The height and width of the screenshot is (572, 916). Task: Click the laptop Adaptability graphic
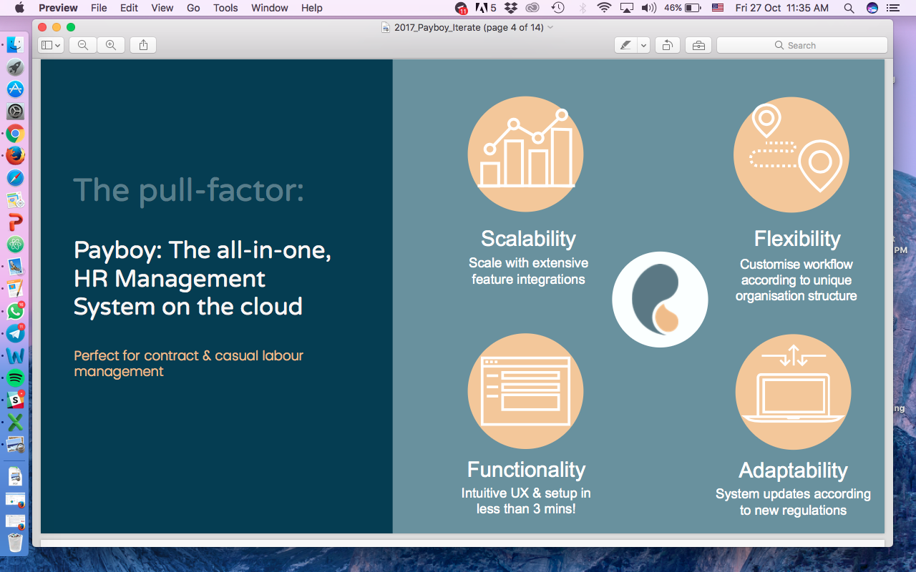tap(793, 391)
